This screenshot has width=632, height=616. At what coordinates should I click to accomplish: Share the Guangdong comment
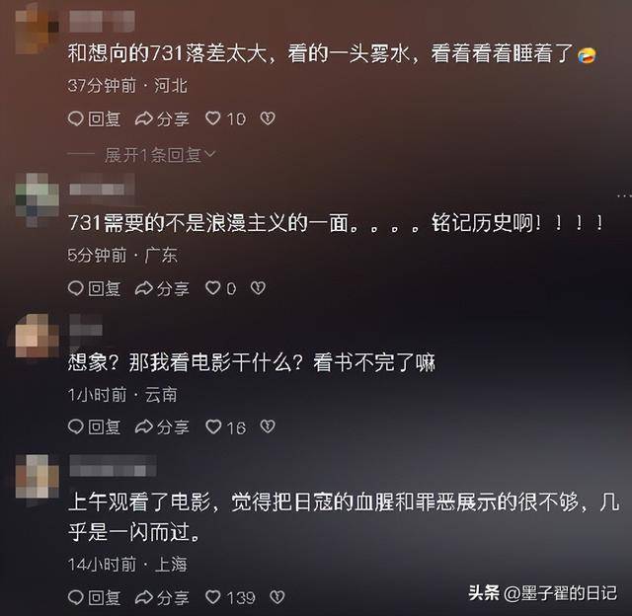[x=162, y=288]
